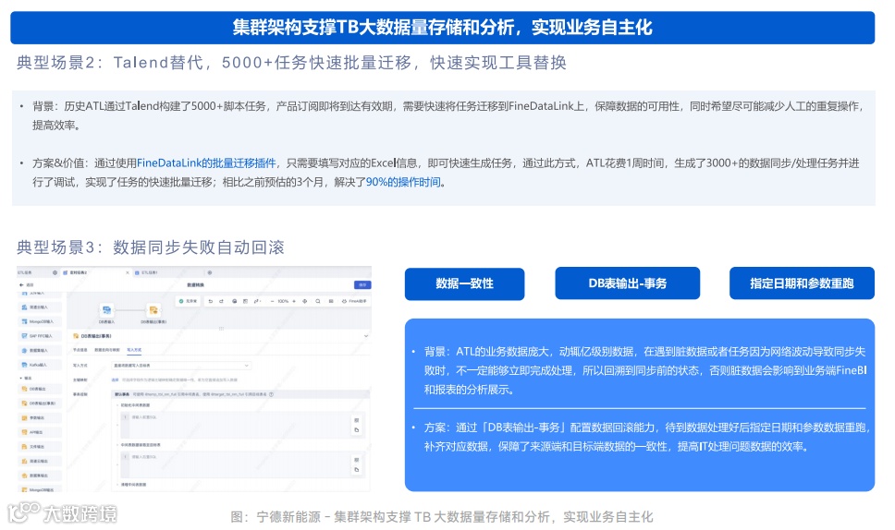Screen dimensions: 895x530
Task: Click the zoom out minus icon
Action: pos(272,301)
